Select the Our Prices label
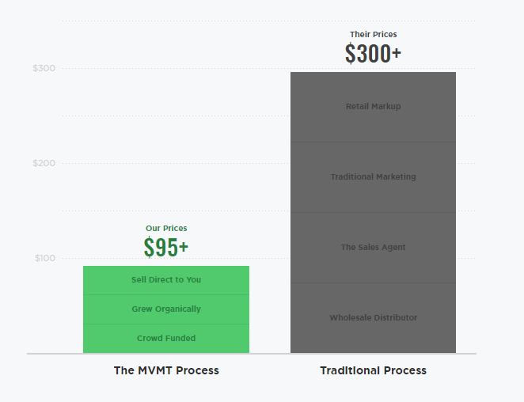This screenshot has width=524, height=402. 166,228
